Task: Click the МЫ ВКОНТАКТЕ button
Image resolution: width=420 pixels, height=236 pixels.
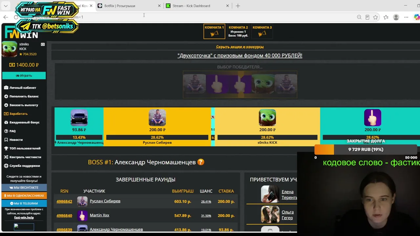Action: [24, 187]
